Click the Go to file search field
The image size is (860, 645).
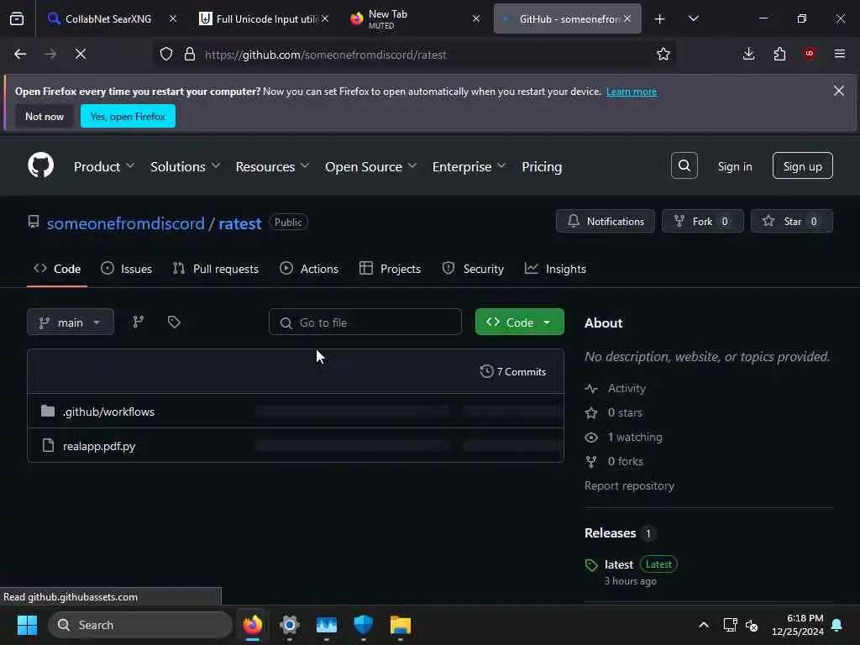(x=364, y=322)
